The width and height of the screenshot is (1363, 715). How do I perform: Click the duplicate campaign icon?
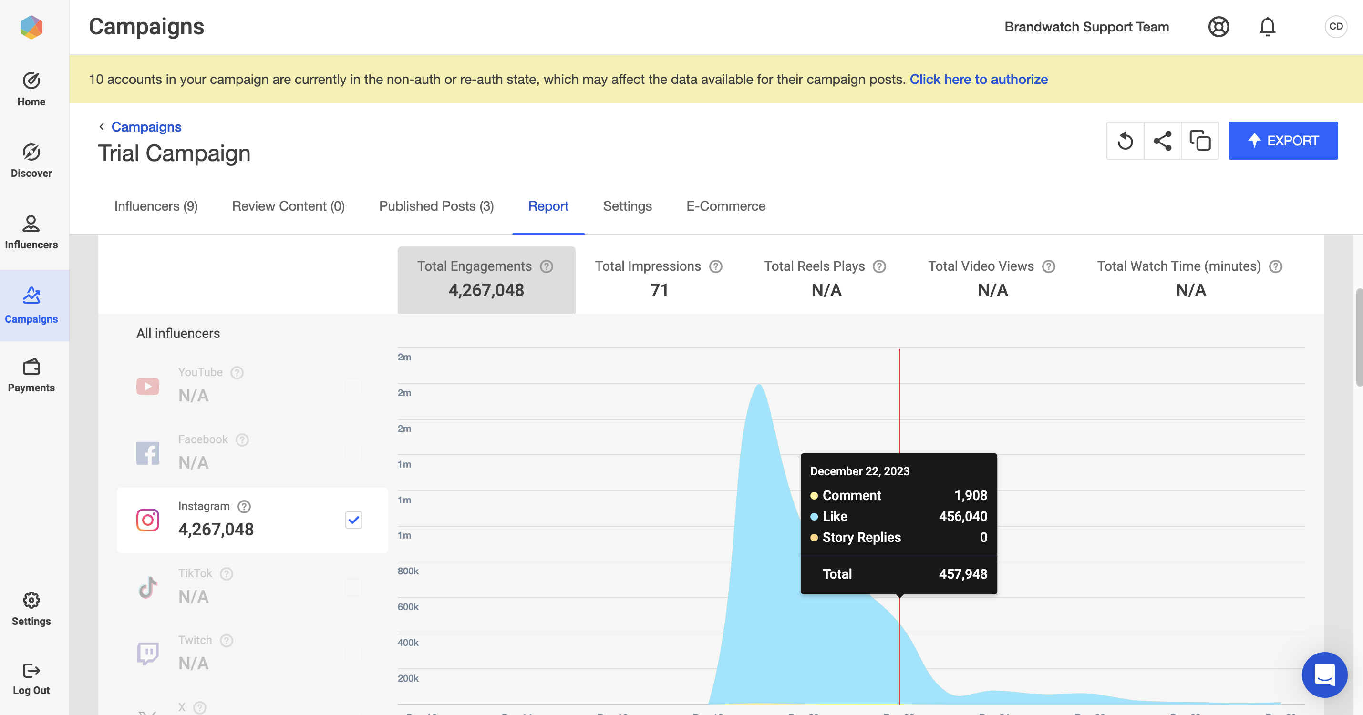[1199, 141]
